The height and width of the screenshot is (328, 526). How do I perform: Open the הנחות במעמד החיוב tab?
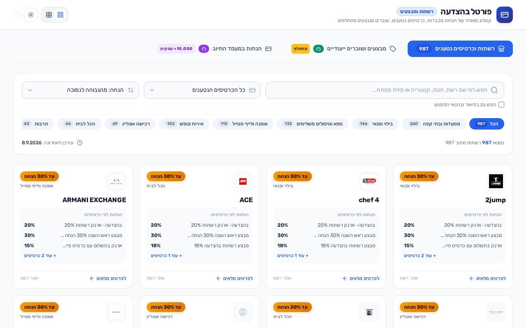coord(215,49)
